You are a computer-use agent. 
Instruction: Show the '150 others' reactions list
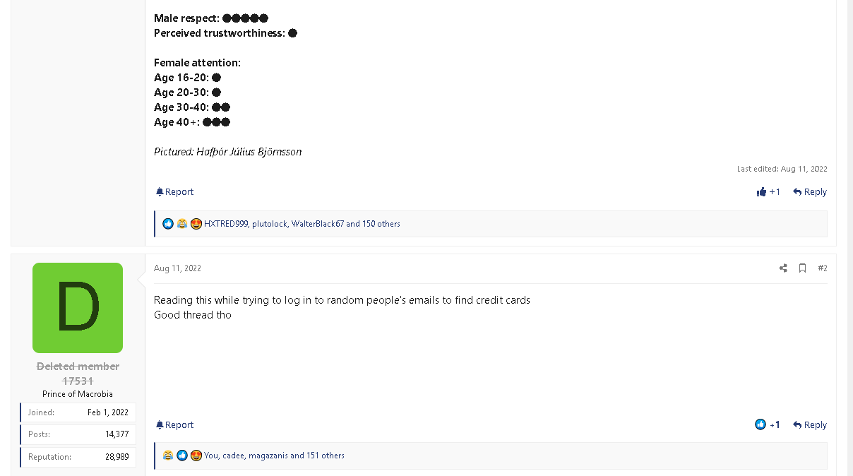click(381, 224)
